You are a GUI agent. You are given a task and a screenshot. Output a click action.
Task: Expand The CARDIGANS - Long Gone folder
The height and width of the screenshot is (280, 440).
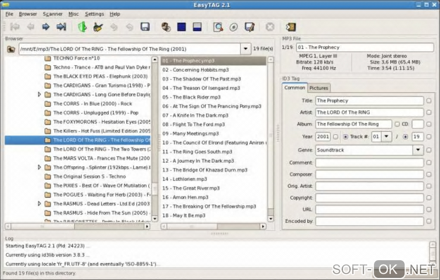click(39, 94)
